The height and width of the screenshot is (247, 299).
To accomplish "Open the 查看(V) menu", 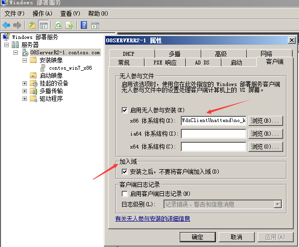I will (x=70, y=13).
